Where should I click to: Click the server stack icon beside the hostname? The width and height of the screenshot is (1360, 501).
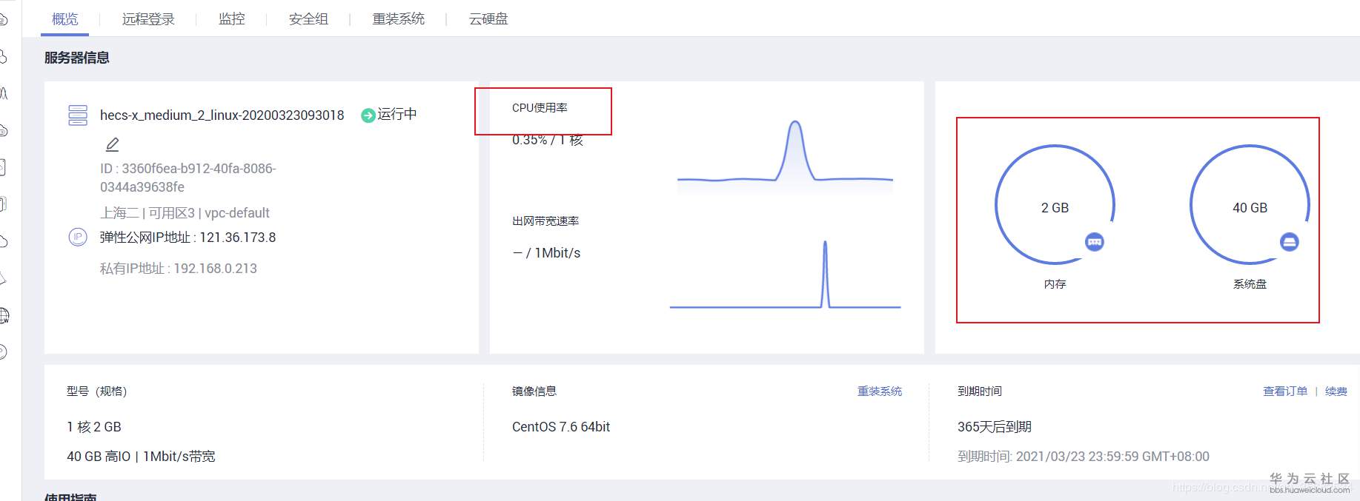tap(78, 115)
